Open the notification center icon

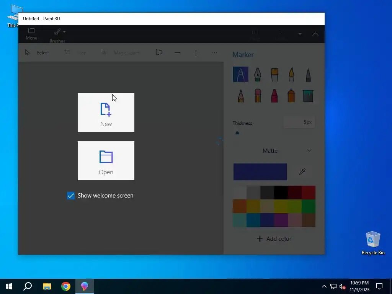(x=379, y=286)
